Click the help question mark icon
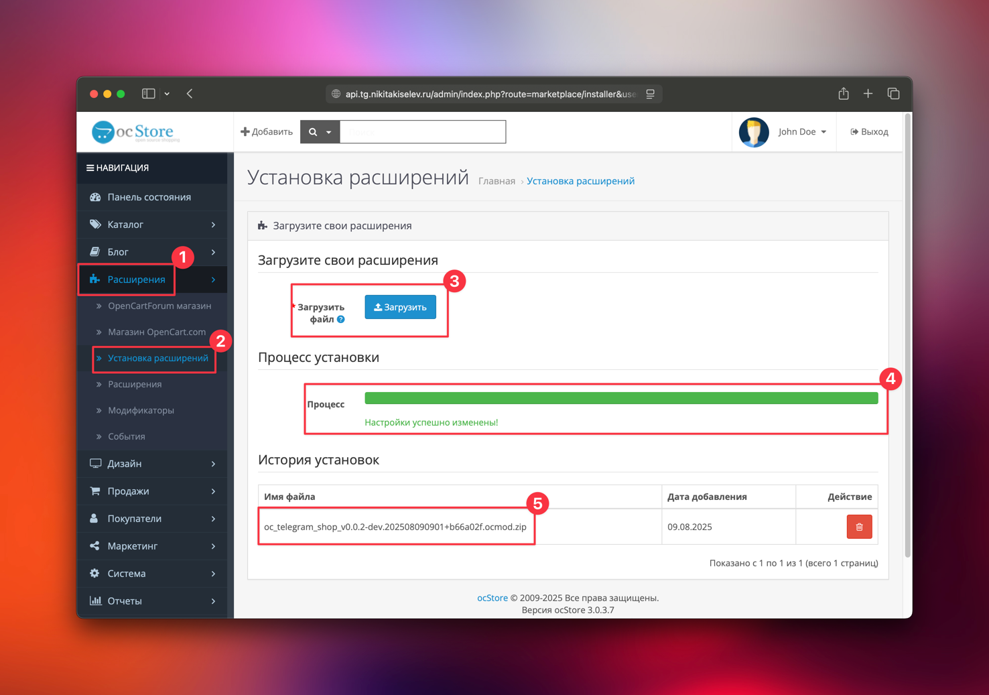The height and width of the screenshot is (695, 989). [x=341, y=320]
